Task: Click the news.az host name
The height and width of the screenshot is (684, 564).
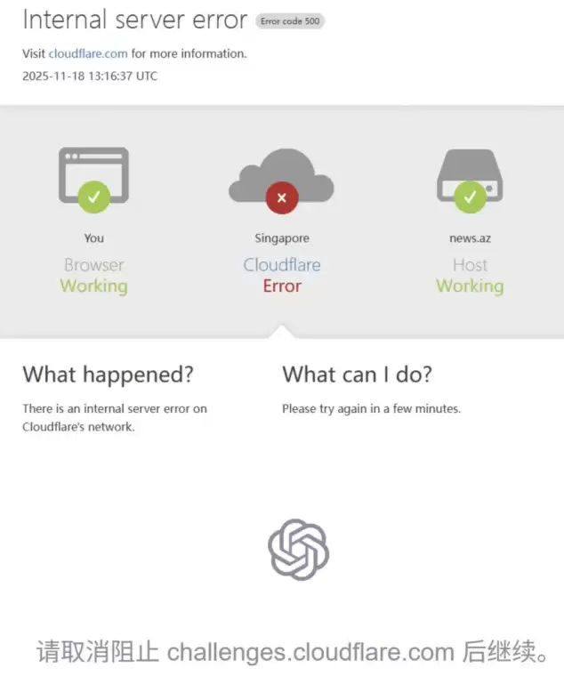Action: click(470, 238)
